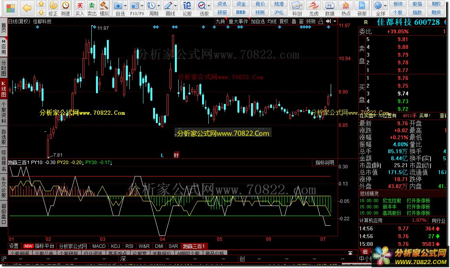450x268 pixels.
Task: Click the colorful four-square home icon
Action: [10, 8]
